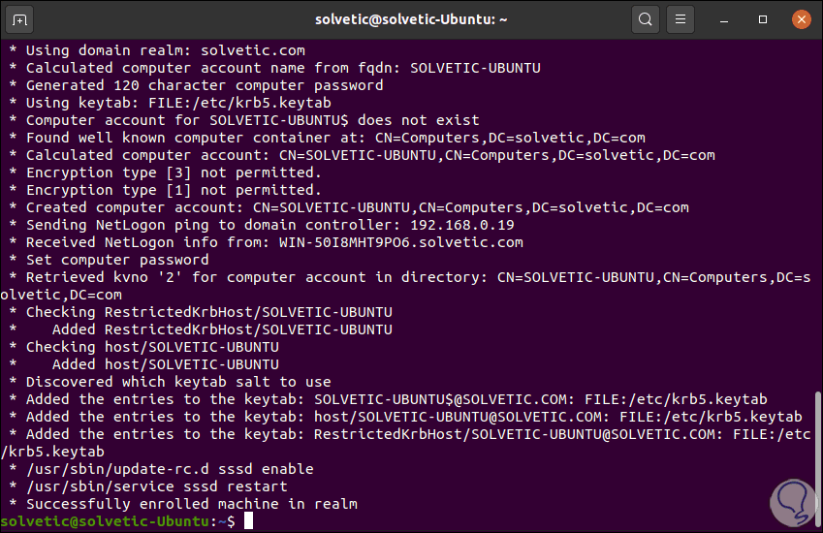Click the cursor block at the prompt
This screenshot has height=533, width=823.
click(249, 521)
